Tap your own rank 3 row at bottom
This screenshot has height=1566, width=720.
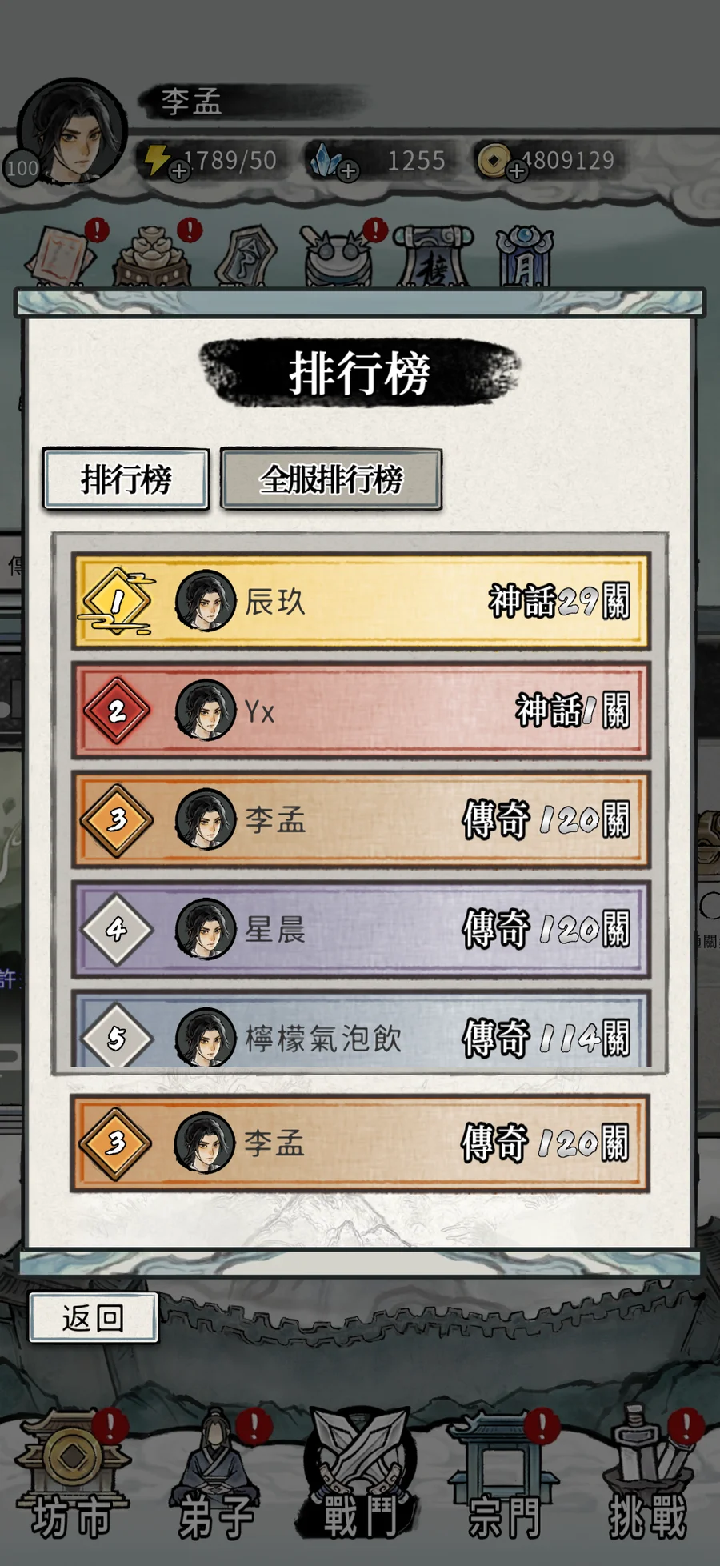click(360, 1143)
